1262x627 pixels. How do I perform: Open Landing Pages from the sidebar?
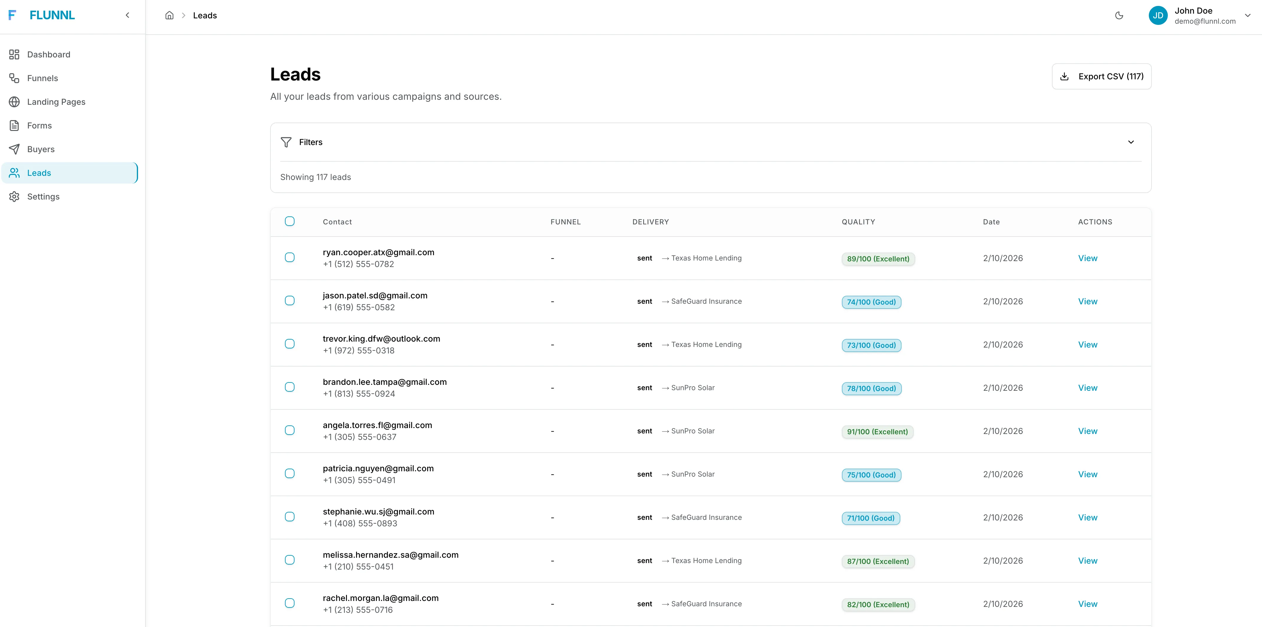click(56, 101)
